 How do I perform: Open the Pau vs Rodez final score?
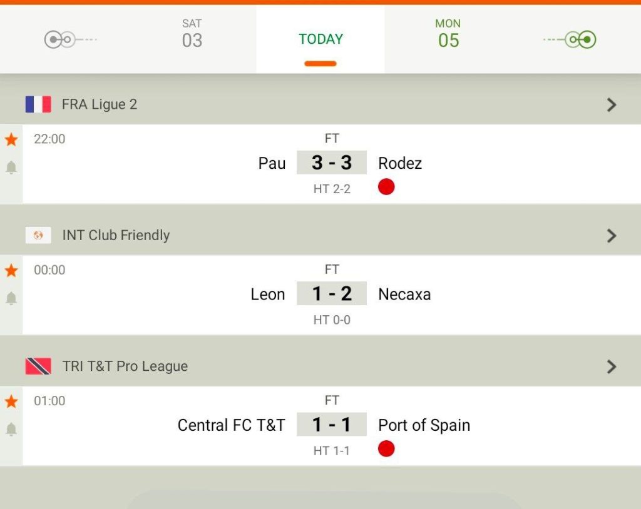tap(332, 162)
